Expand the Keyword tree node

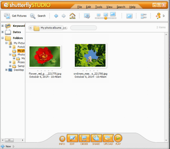3,26
